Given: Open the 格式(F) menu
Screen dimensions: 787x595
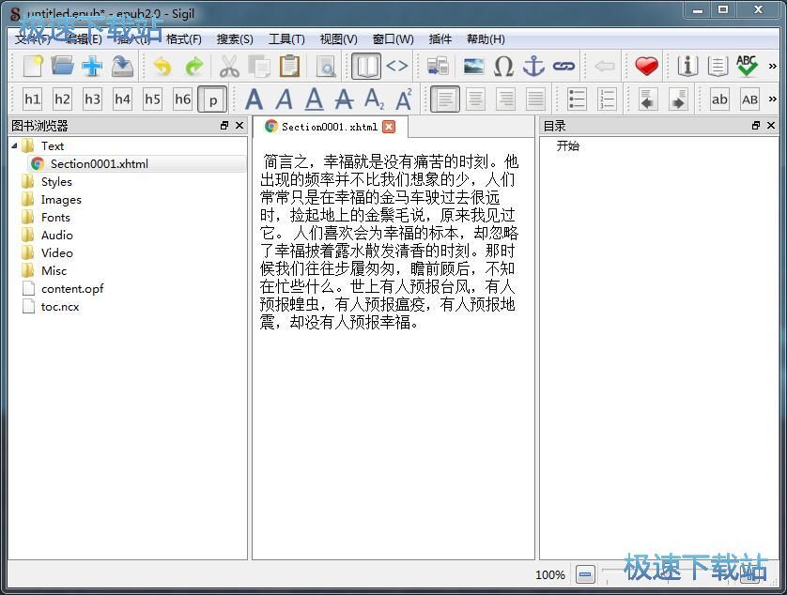Looking at the screenshot, I should [184, 39].
